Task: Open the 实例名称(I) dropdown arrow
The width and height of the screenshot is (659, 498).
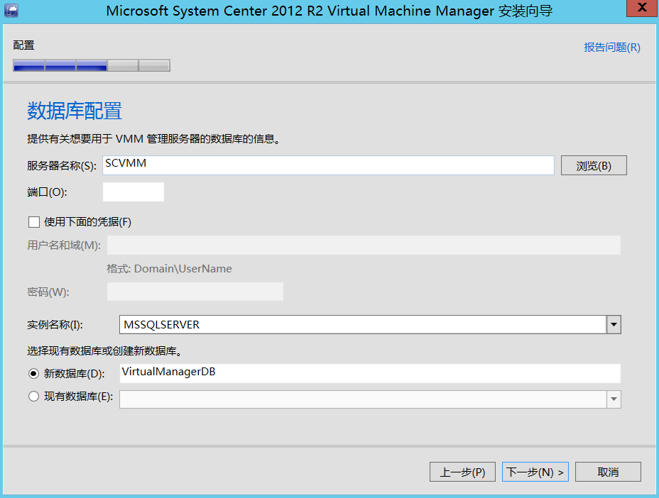Action: tap(614, 325)
